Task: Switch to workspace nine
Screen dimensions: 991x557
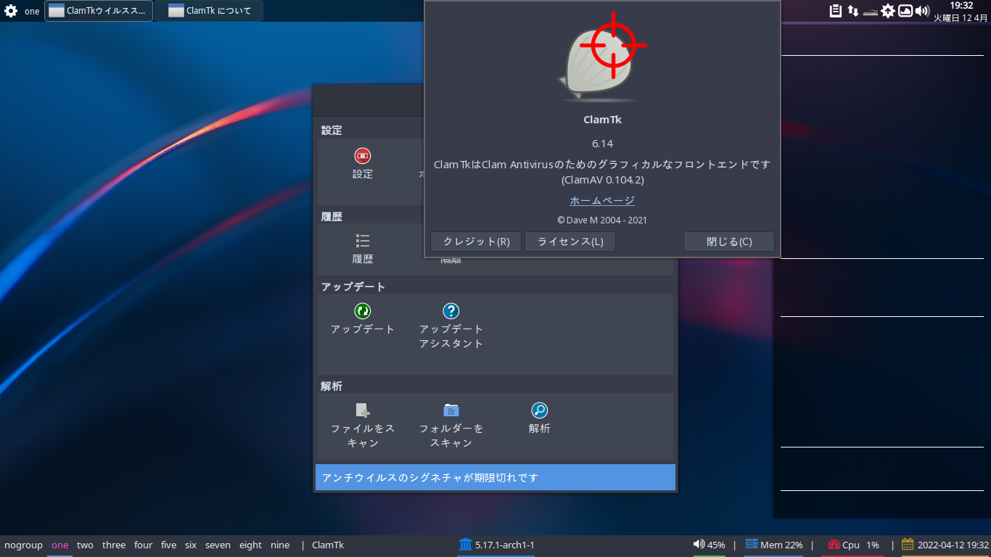Action: [280, 545]
